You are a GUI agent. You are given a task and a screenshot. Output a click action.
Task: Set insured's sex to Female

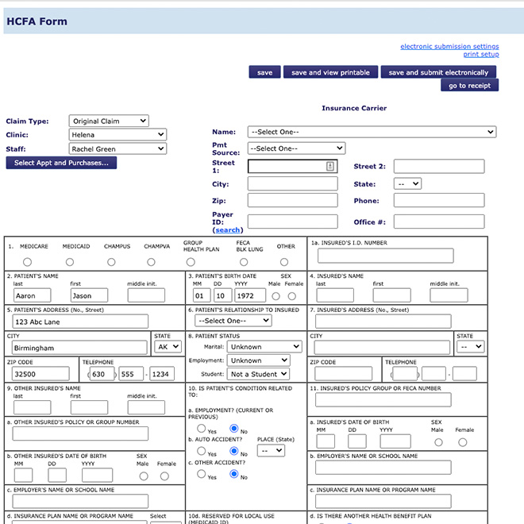point(463,442)
